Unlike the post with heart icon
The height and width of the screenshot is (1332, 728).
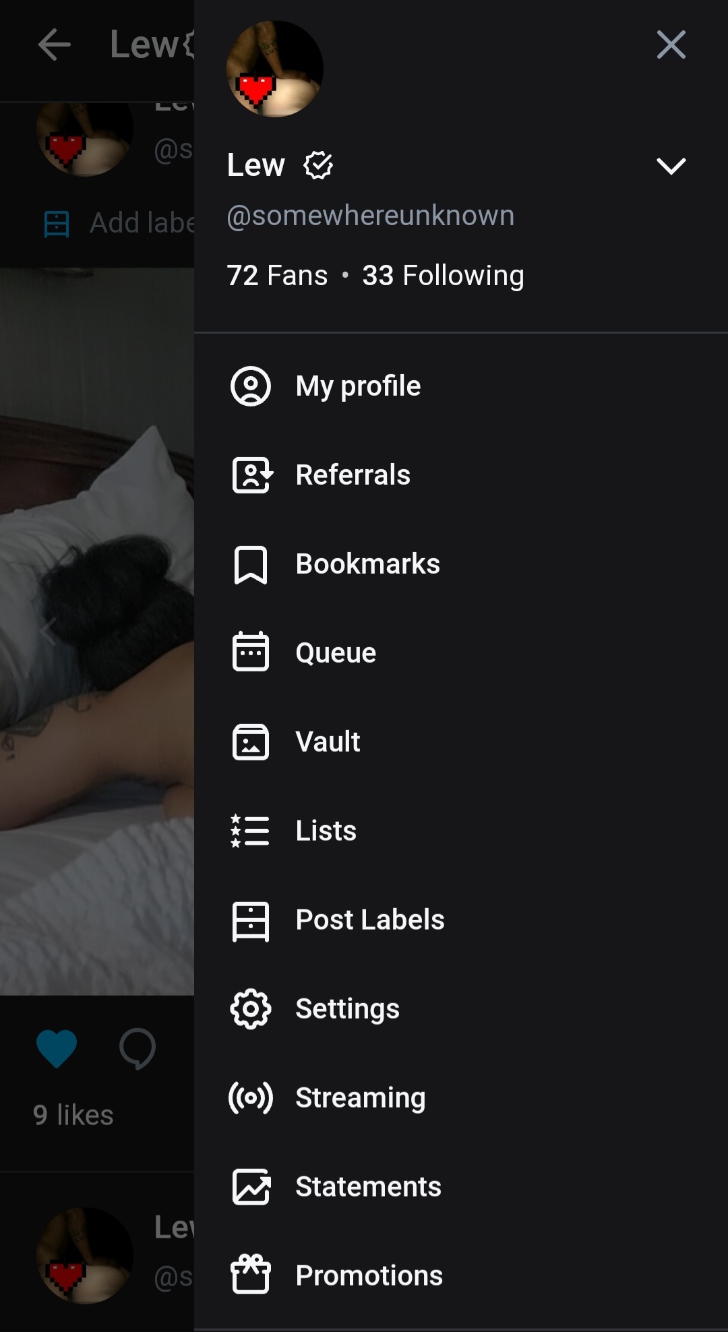57,1049
